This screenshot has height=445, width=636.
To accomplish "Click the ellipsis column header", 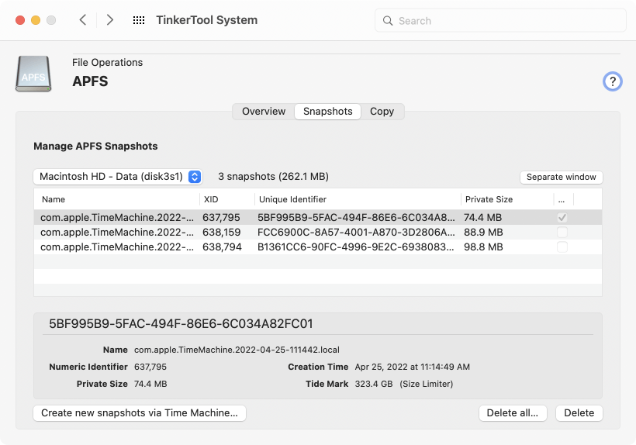I will coord(563,199).
